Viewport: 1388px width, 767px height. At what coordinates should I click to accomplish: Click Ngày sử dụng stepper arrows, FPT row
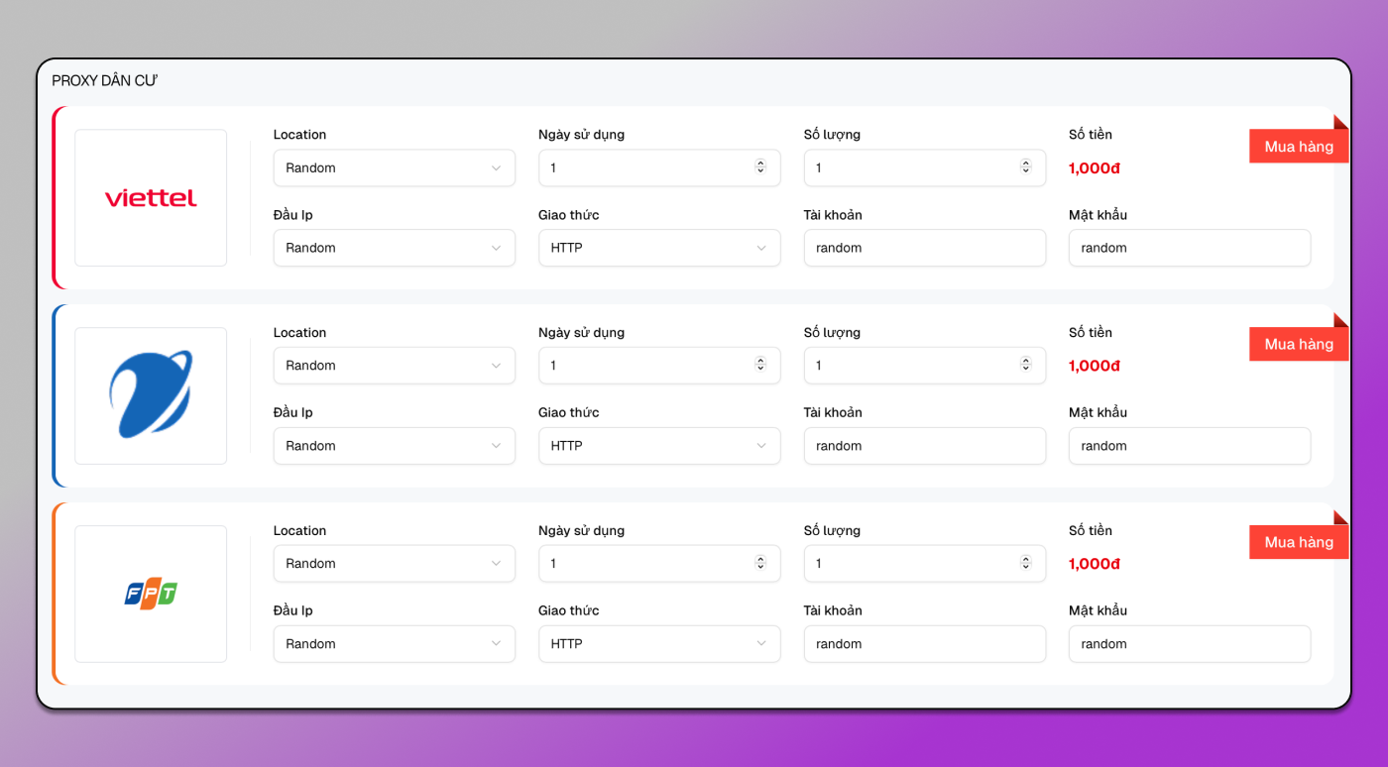[x=760, y=563]
